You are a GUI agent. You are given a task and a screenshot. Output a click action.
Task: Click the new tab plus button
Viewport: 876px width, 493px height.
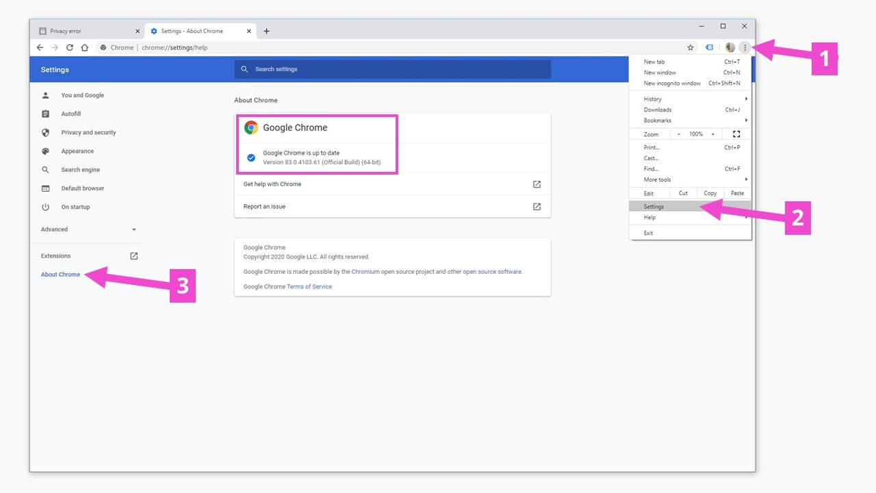[x=266, y=31]
